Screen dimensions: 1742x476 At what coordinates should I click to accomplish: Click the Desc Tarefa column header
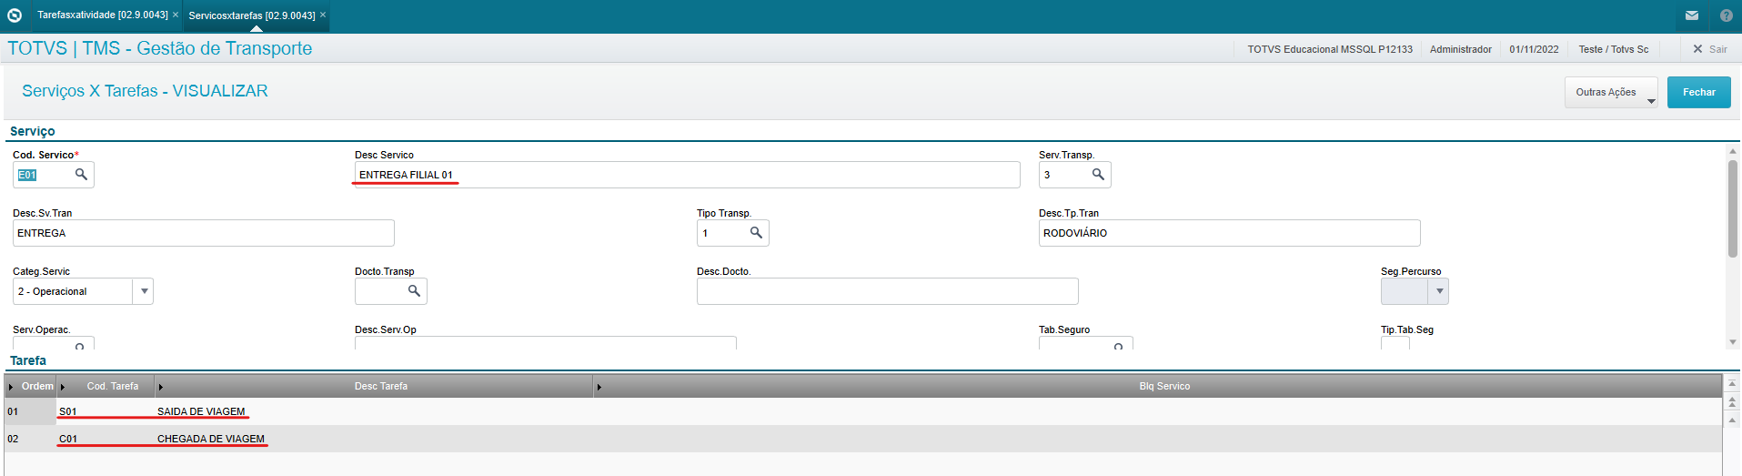point(374,386)
